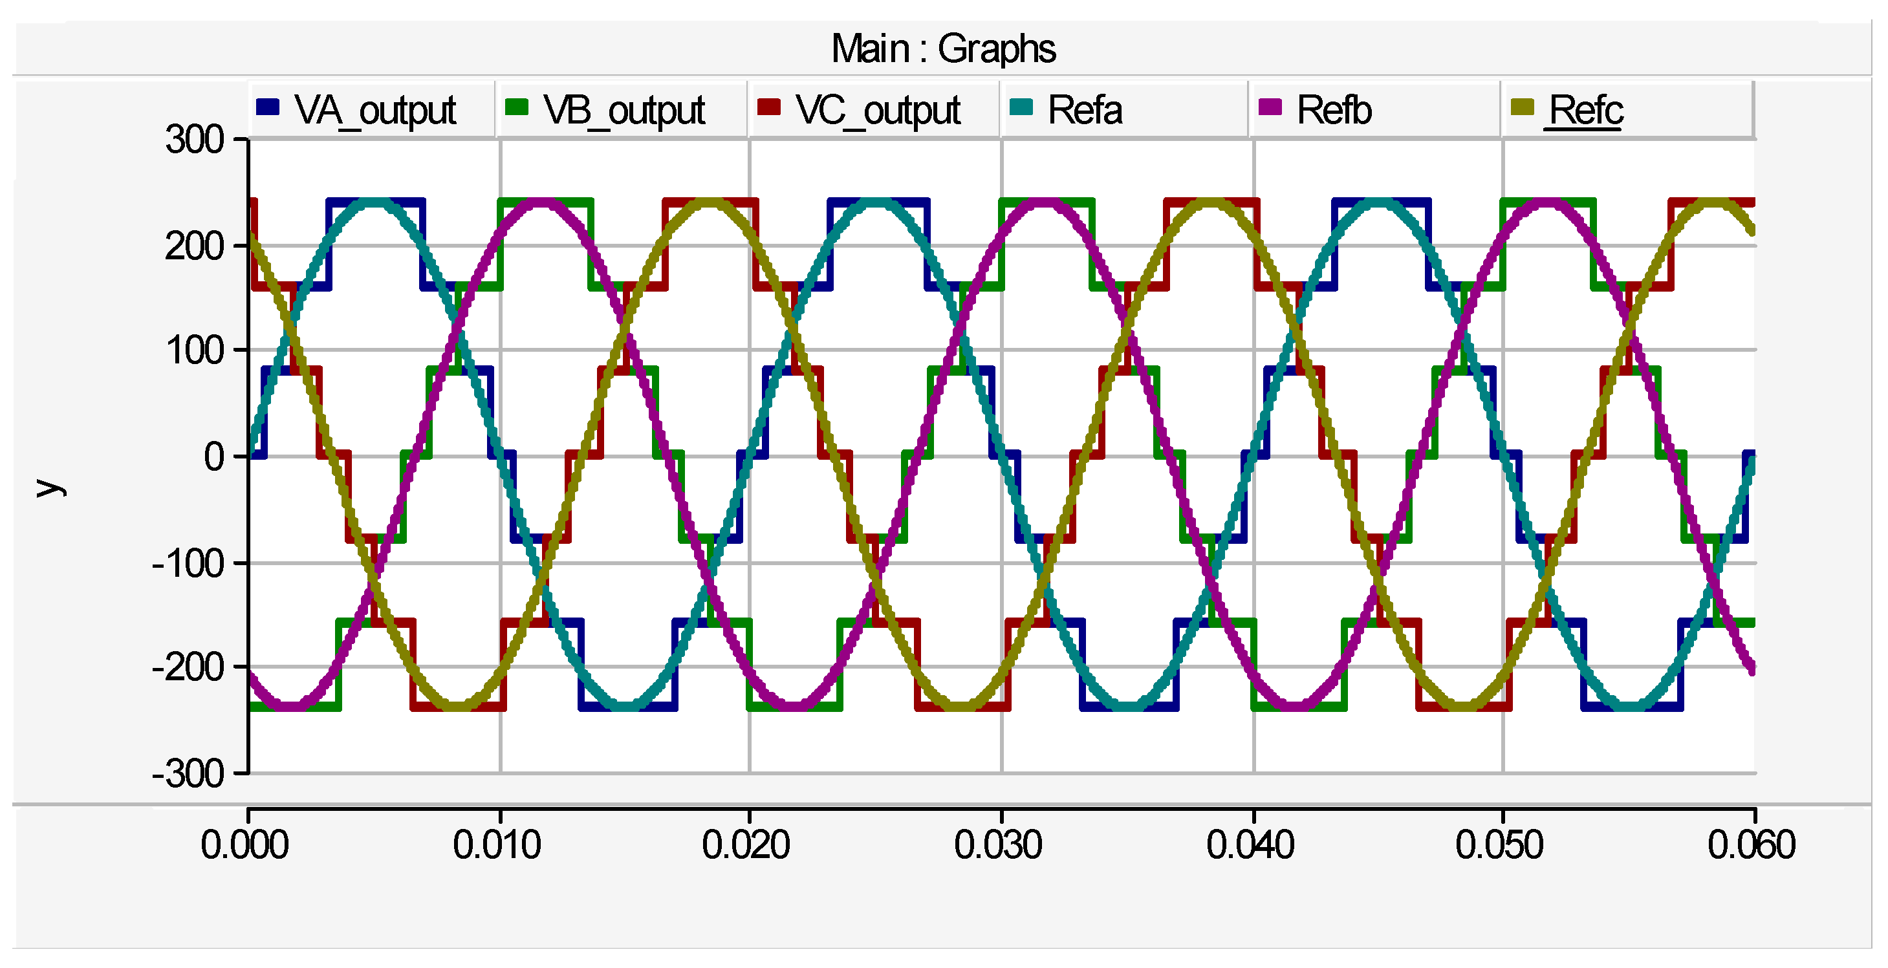
Task: Click the 0.030 time axis tick
Action: click(998, 845)
